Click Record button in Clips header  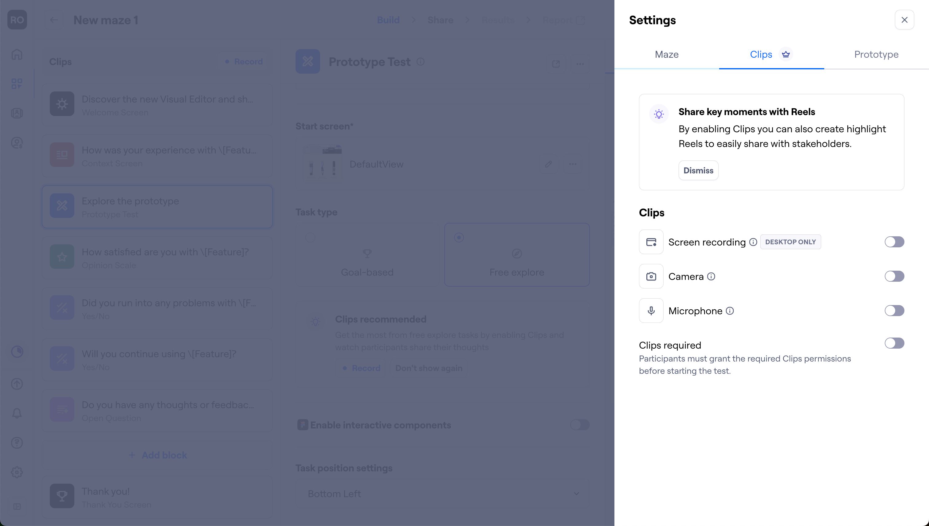click(243, 61)
